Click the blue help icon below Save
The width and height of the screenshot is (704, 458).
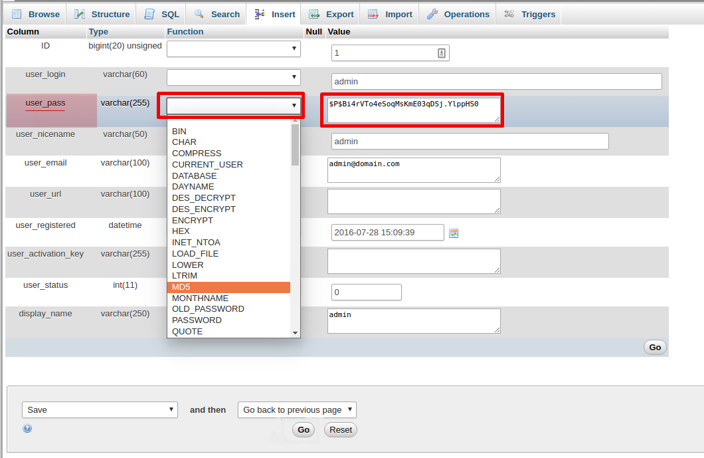tap(27, 428)
